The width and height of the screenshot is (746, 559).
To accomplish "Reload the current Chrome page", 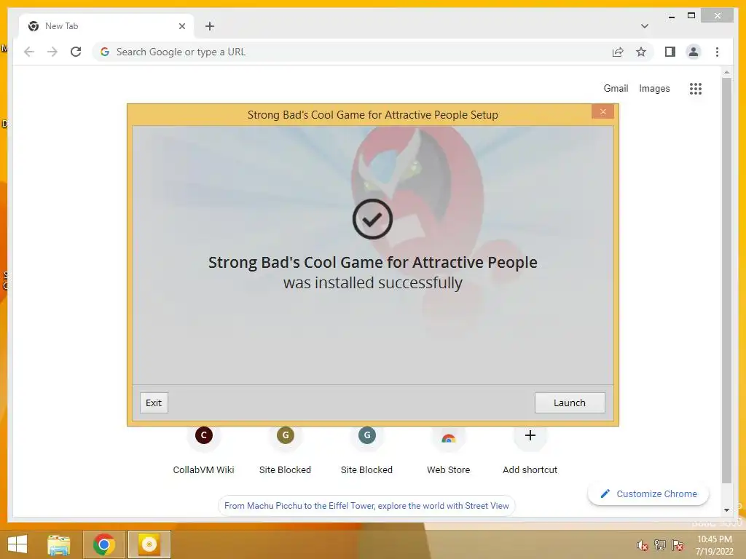I will [x=76, y=52].
